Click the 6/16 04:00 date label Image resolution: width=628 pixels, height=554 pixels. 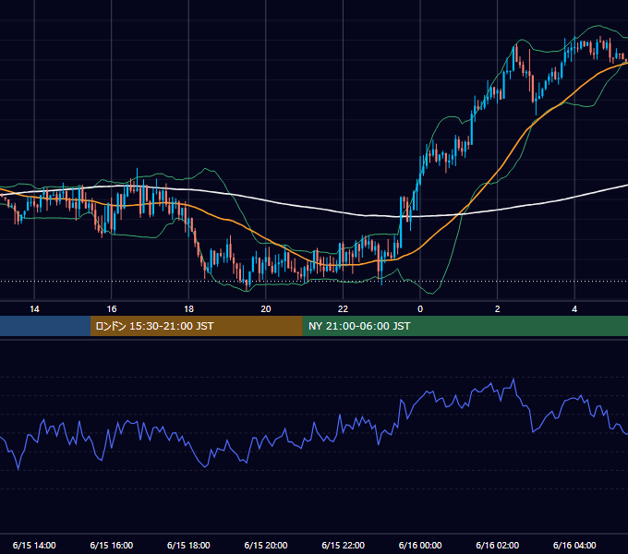574,545
